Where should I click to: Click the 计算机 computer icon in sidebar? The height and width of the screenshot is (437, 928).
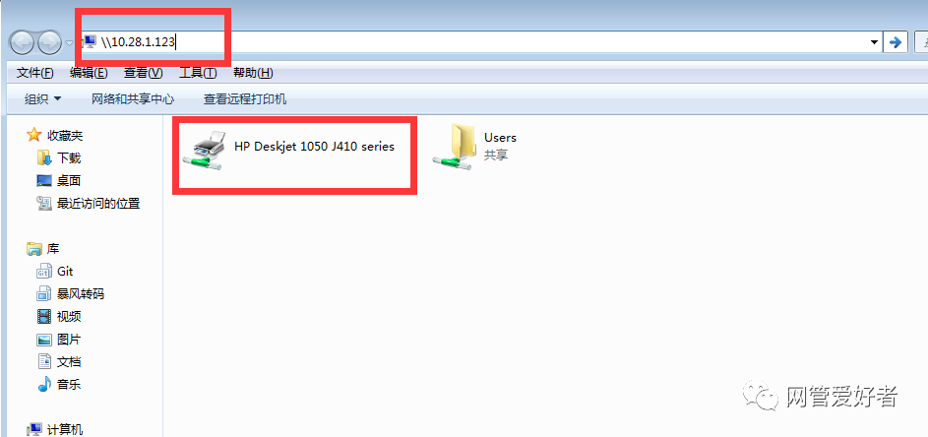click(x=34, y=429)
